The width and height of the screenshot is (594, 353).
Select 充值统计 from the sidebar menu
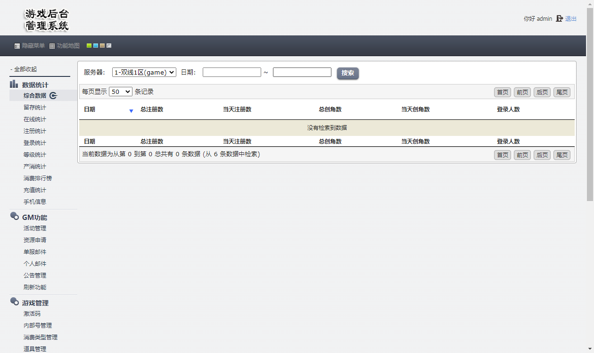(35, 190)
